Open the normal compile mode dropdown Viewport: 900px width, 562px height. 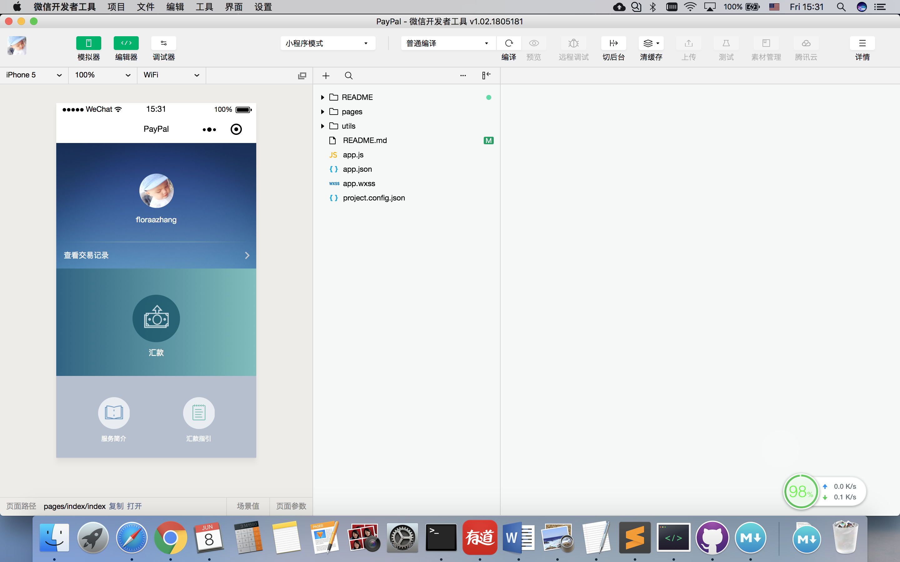pyautogui.click(x=448, y=43)
